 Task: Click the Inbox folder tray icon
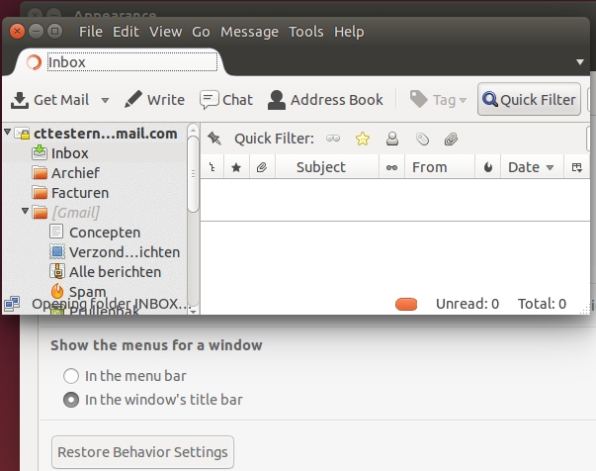(x=40, y=152)
